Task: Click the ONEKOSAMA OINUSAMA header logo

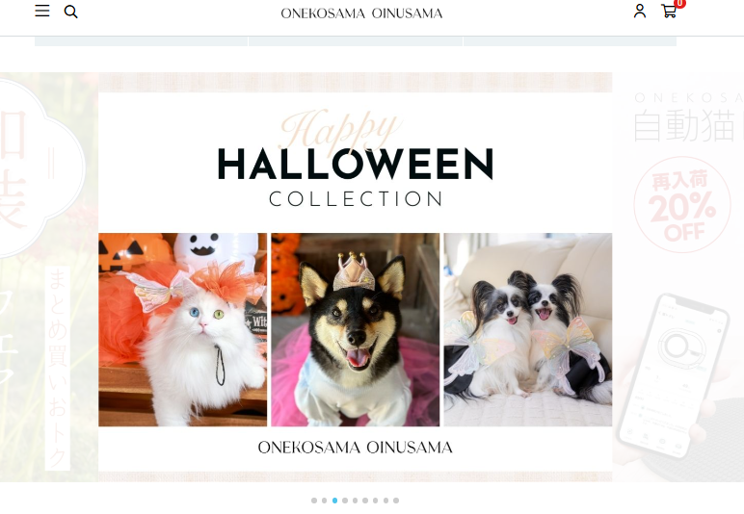Action: [361, 13]
